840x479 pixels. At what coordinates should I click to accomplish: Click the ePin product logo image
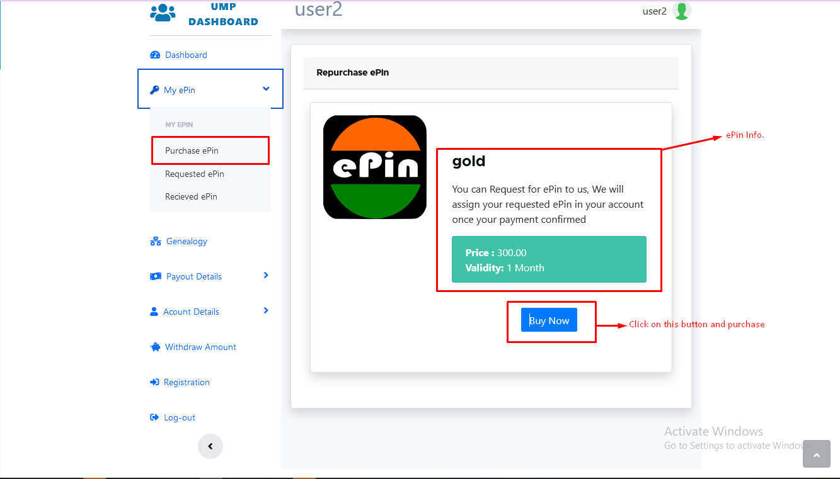(375, 167)
